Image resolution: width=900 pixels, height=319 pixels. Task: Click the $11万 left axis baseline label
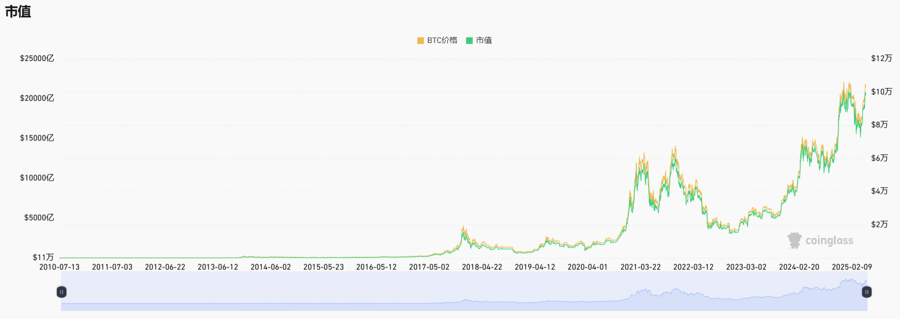coord(43,257)
